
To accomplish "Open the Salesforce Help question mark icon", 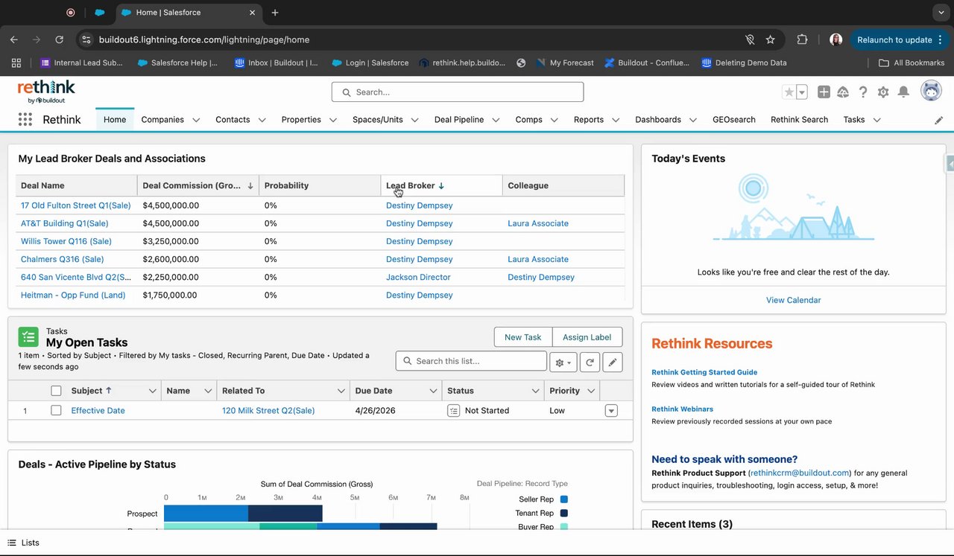I will pos(863,92).
